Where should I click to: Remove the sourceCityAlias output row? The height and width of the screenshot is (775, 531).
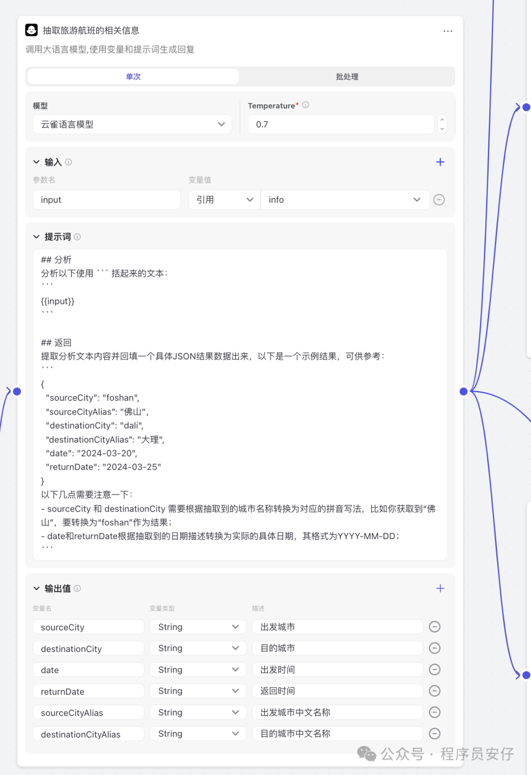point(435,712)
